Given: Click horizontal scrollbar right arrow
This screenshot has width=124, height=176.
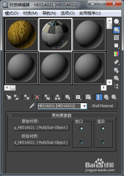Looking at the screenshot, I should [103, 88].
